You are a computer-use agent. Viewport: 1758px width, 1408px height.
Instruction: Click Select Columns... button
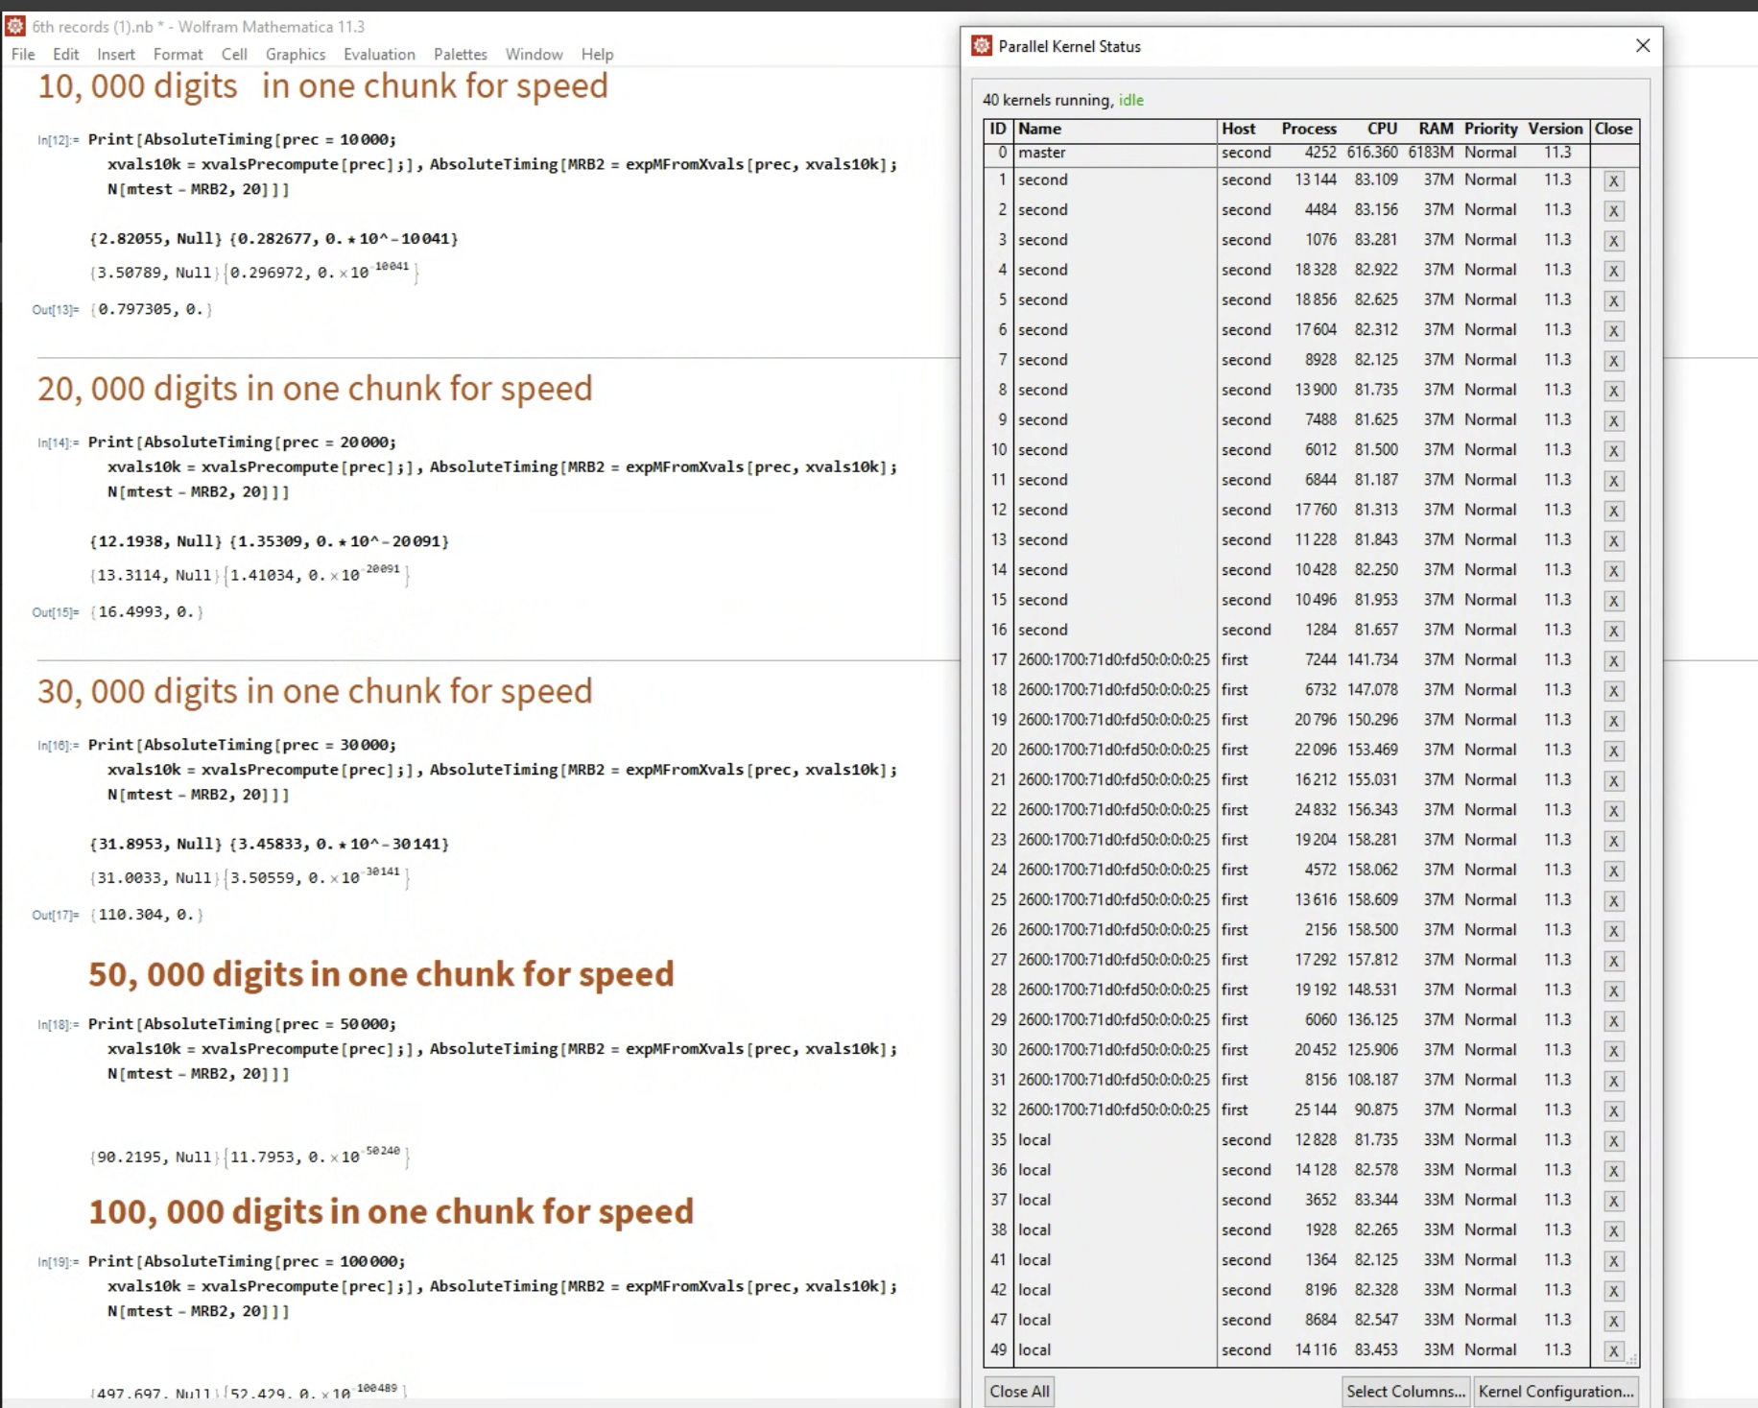1405,1392
